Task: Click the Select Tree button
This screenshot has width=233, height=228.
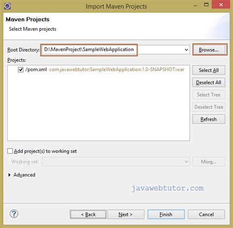Action: [x=208, y=95]
